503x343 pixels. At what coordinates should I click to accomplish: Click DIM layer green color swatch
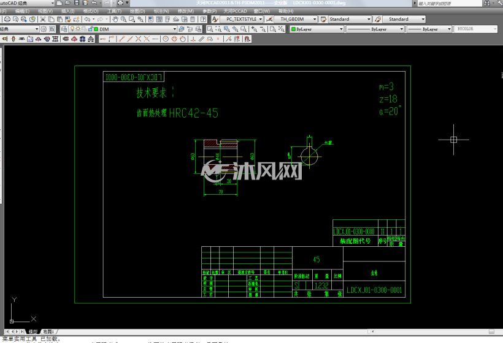96,29
